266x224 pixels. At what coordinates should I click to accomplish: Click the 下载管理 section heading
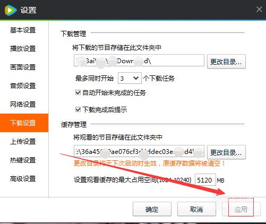[73, 33]
